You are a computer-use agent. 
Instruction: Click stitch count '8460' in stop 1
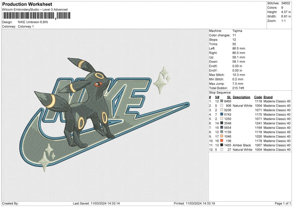point(228,101)
